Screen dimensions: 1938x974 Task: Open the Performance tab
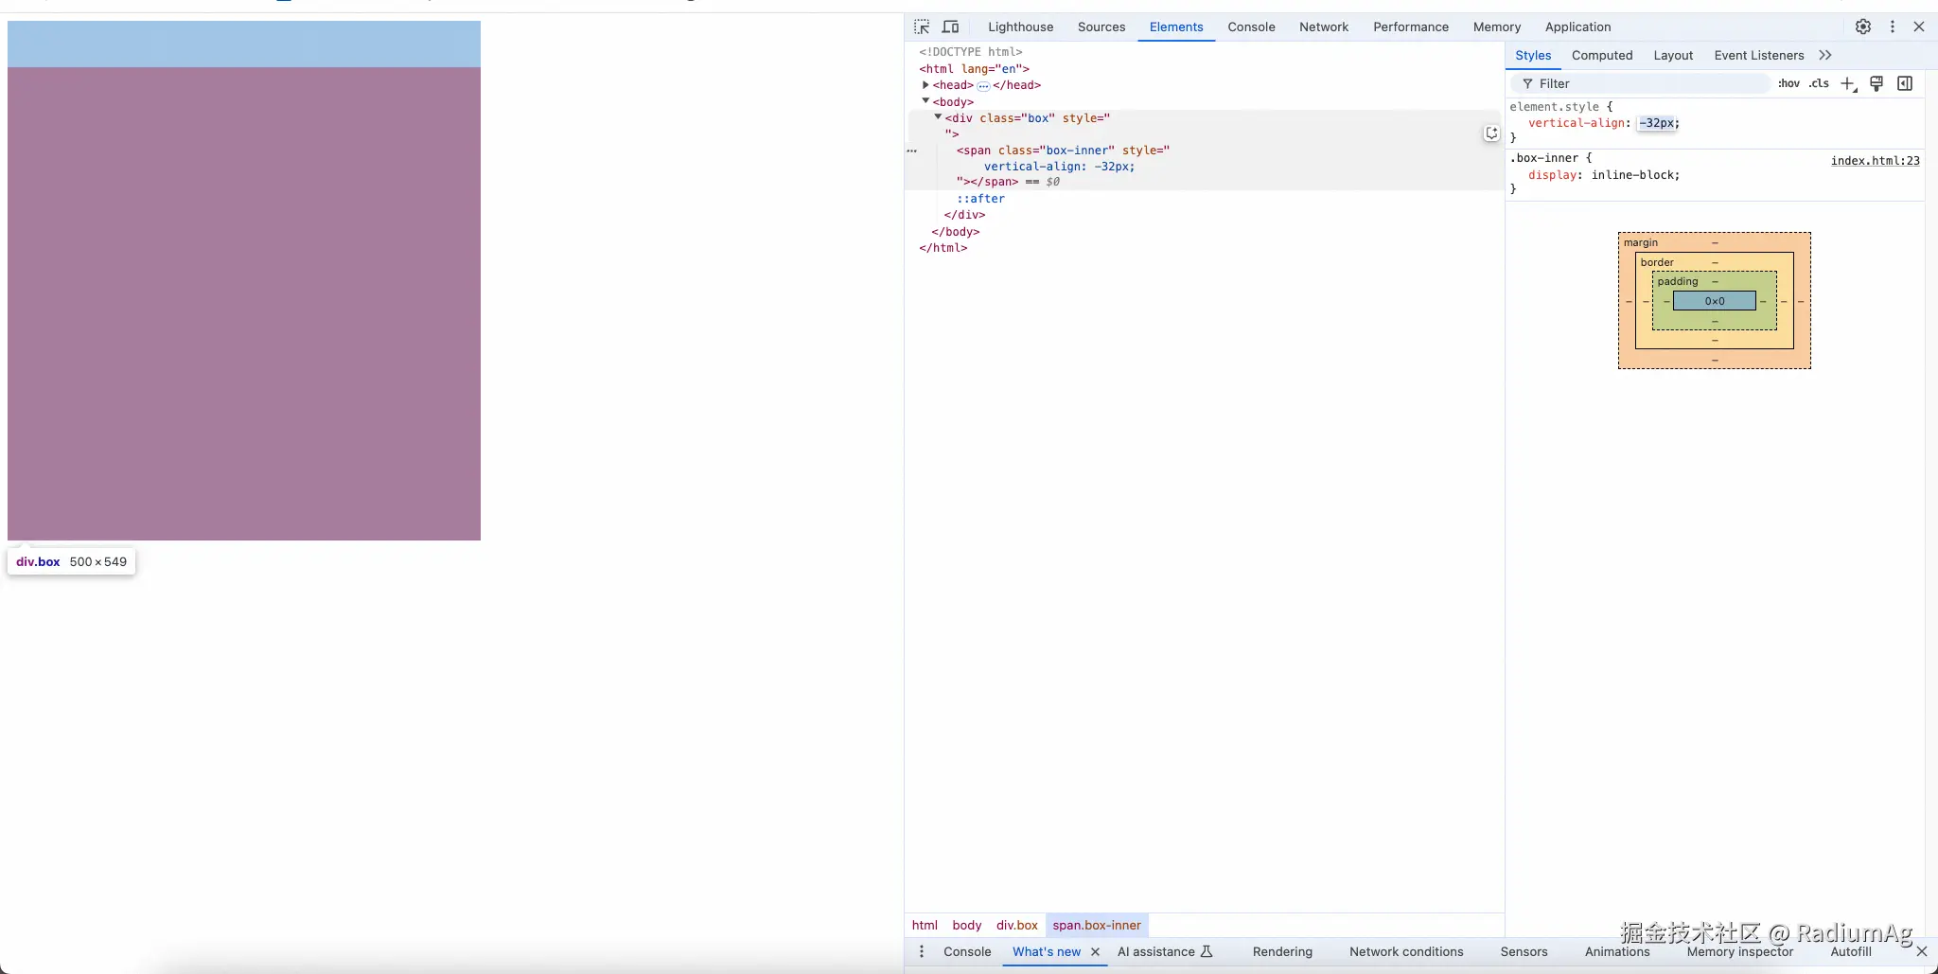click(x=1411, y=27)
